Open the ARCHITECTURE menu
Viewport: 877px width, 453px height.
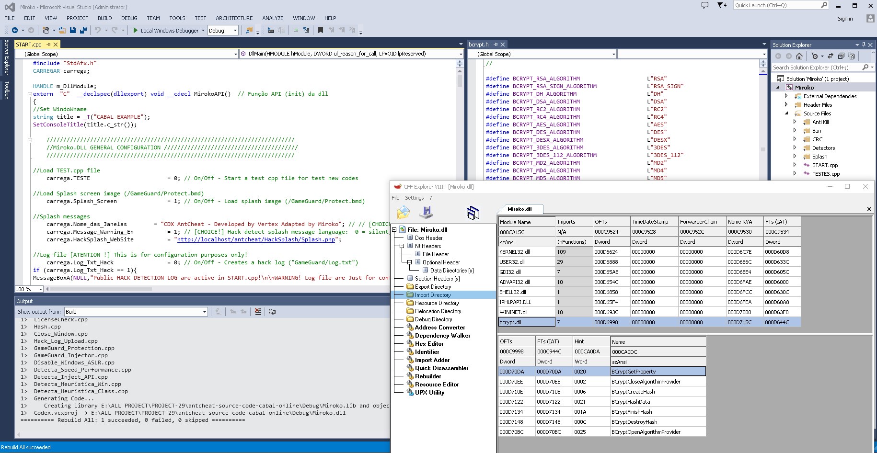pyautogui.click(x=234, y=18)
